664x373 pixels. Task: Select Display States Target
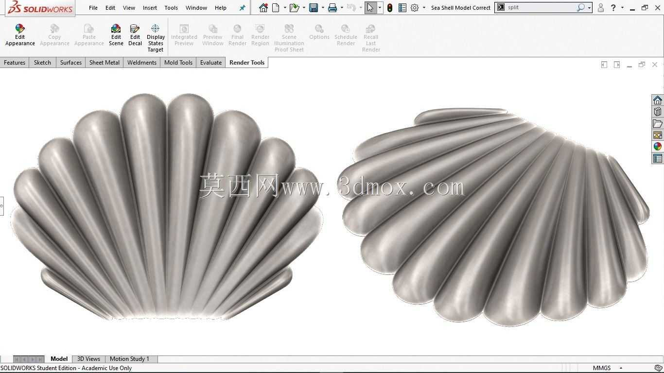coord(156,38)
